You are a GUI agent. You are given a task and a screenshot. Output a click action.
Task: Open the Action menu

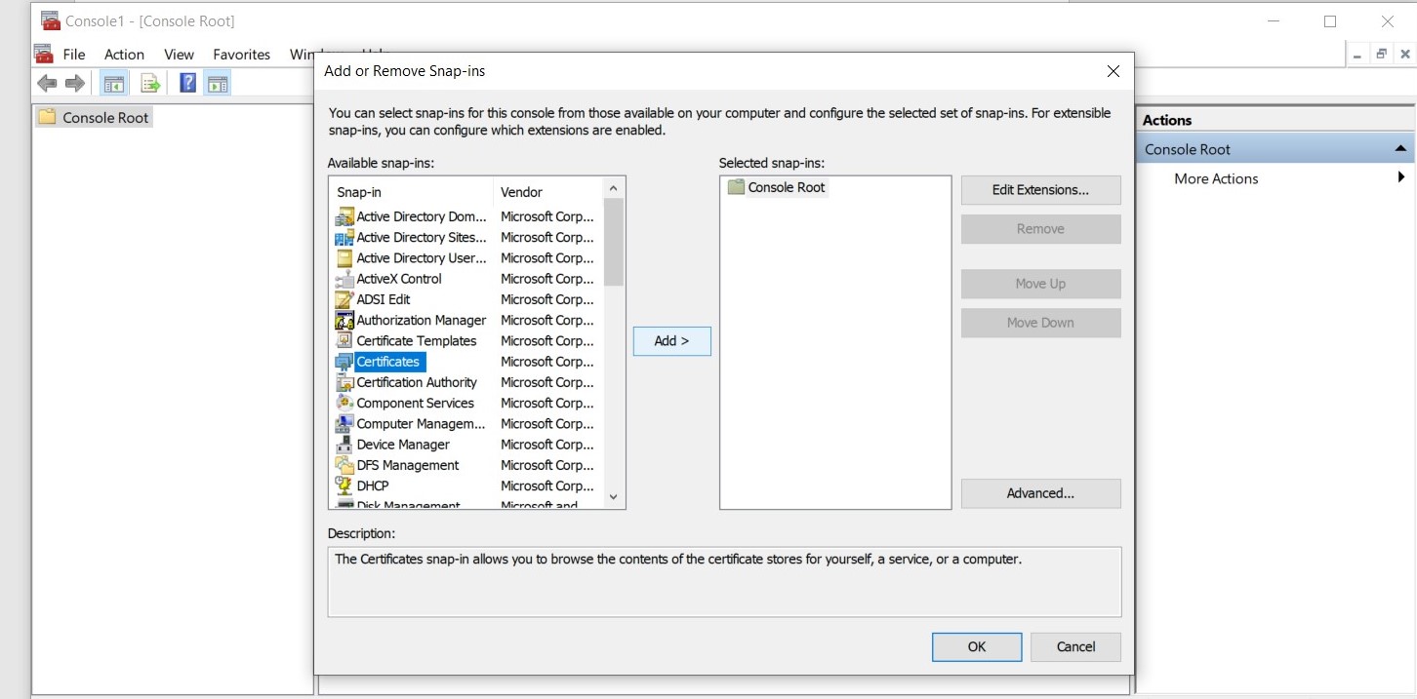pos(124,55)
